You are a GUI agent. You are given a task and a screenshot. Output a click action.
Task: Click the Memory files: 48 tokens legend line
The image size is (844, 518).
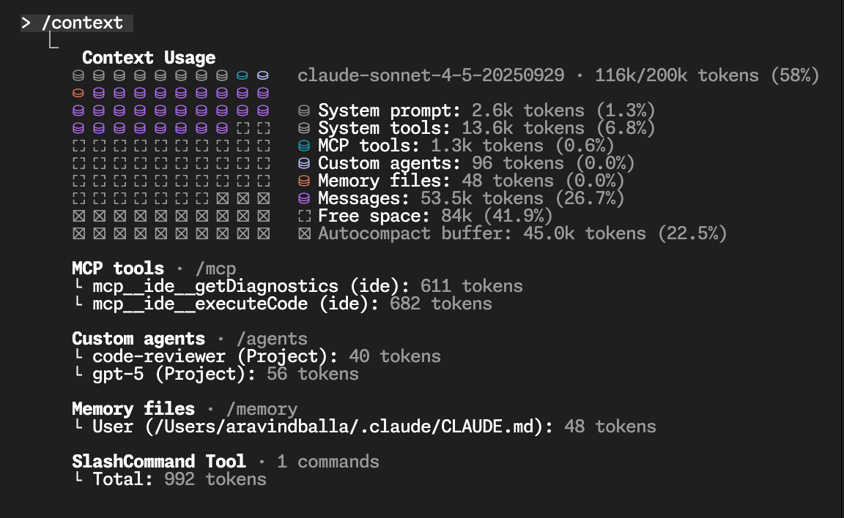471,181
